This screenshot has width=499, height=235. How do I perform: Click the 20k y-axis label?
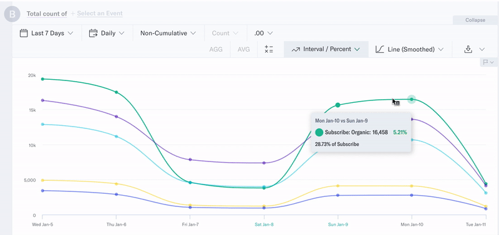point(32,75)
